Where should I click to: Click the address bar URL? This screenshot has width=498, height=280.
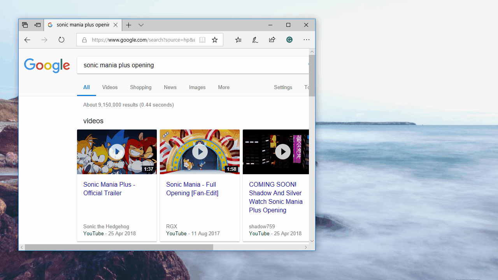[x=143, y=40]
